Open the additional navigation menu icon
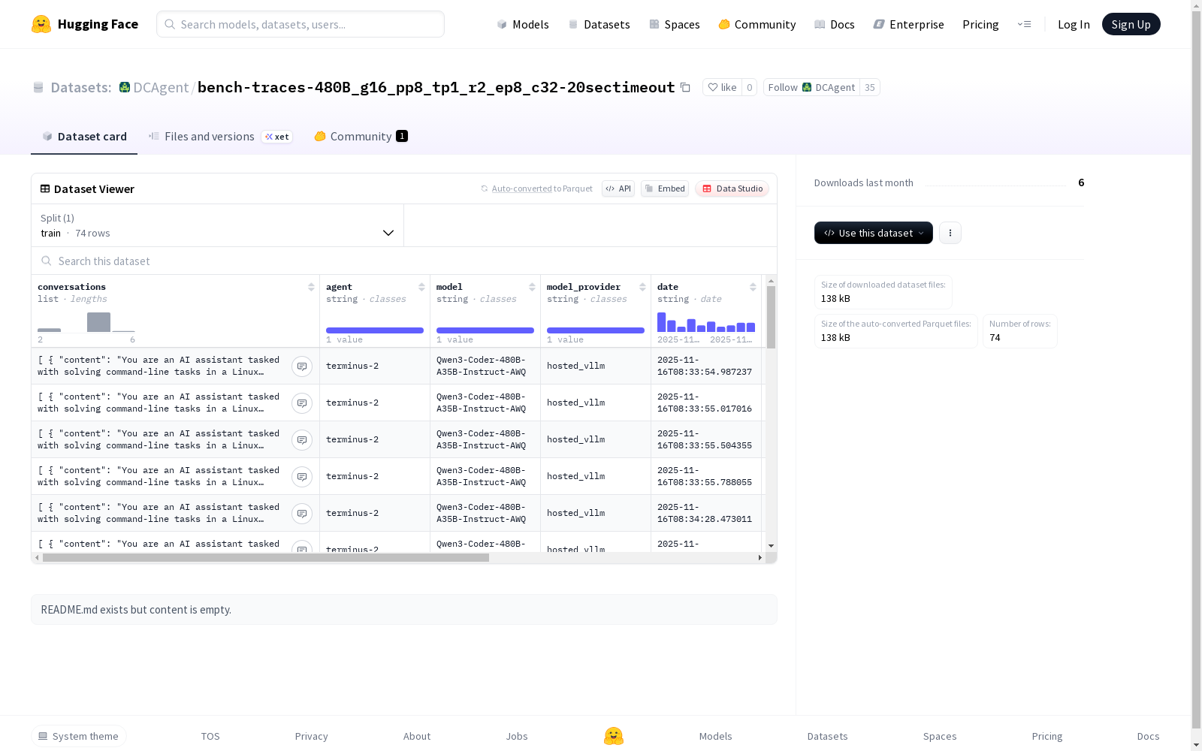The height and width of the screenshot is (751, 1202). pyautogui.click(x=1024, y=24)
